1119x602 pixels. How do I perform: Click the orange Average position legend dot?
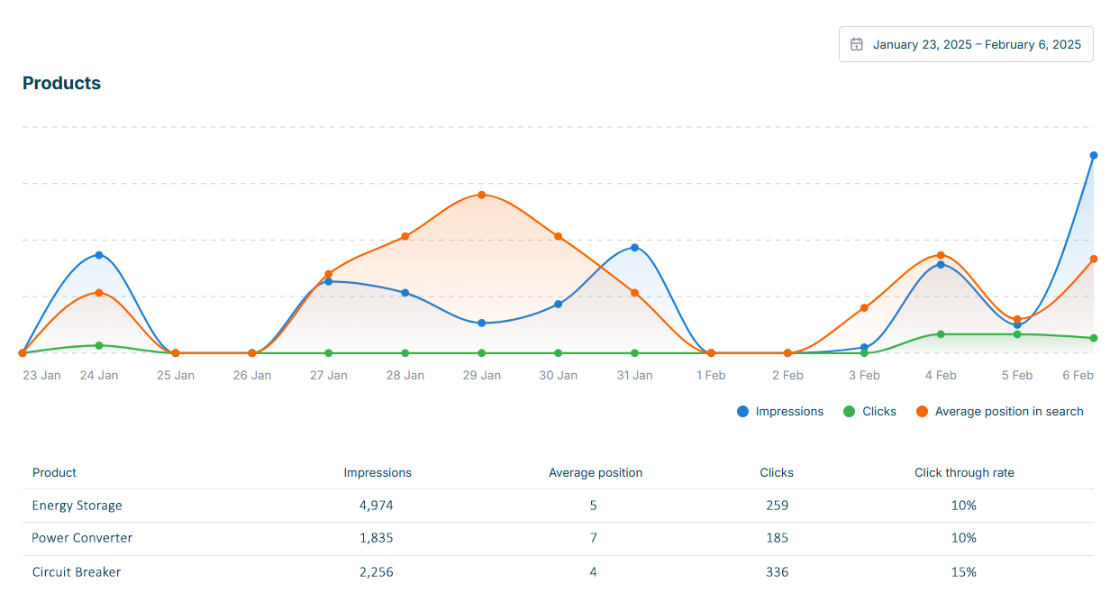[922, 412]
